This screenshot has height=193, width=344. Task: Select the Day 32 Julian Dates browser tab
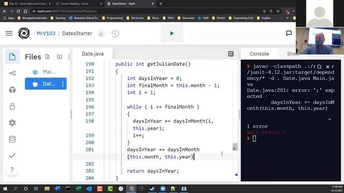(x=27, y=4)
